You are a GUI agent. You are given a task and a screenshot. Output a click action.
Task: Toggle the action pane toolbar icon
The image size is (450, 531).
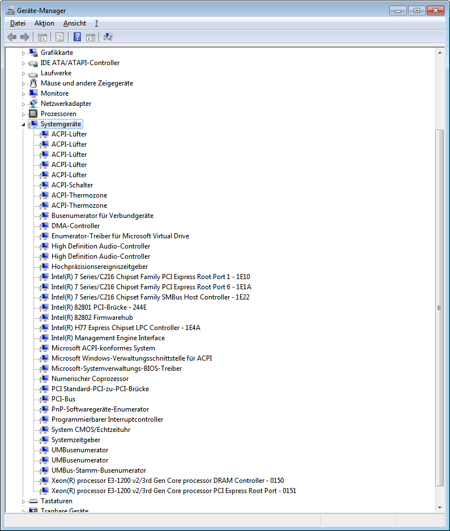pos(91,37)
